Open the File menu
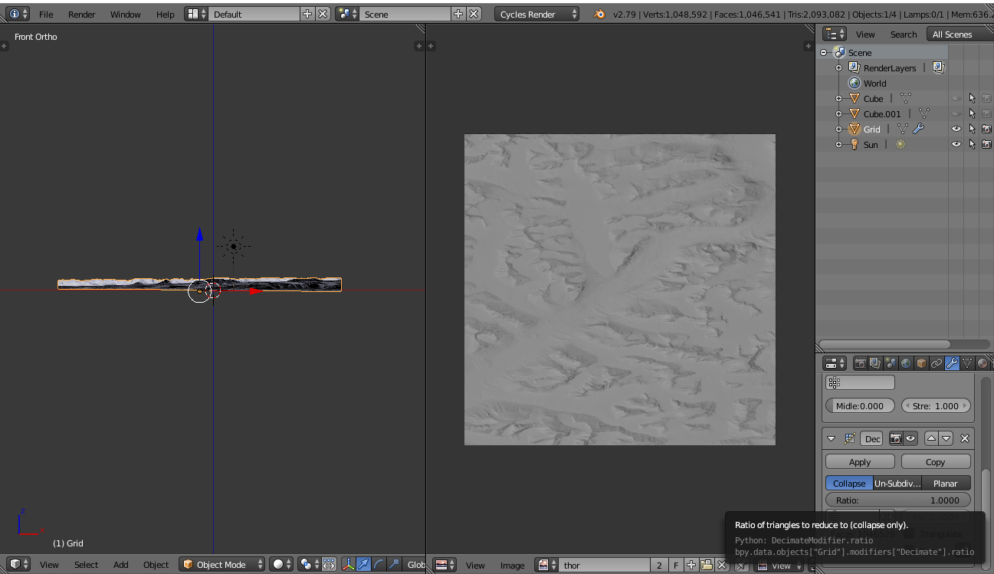This screenshot has width=994, height=574. (46, 14)
